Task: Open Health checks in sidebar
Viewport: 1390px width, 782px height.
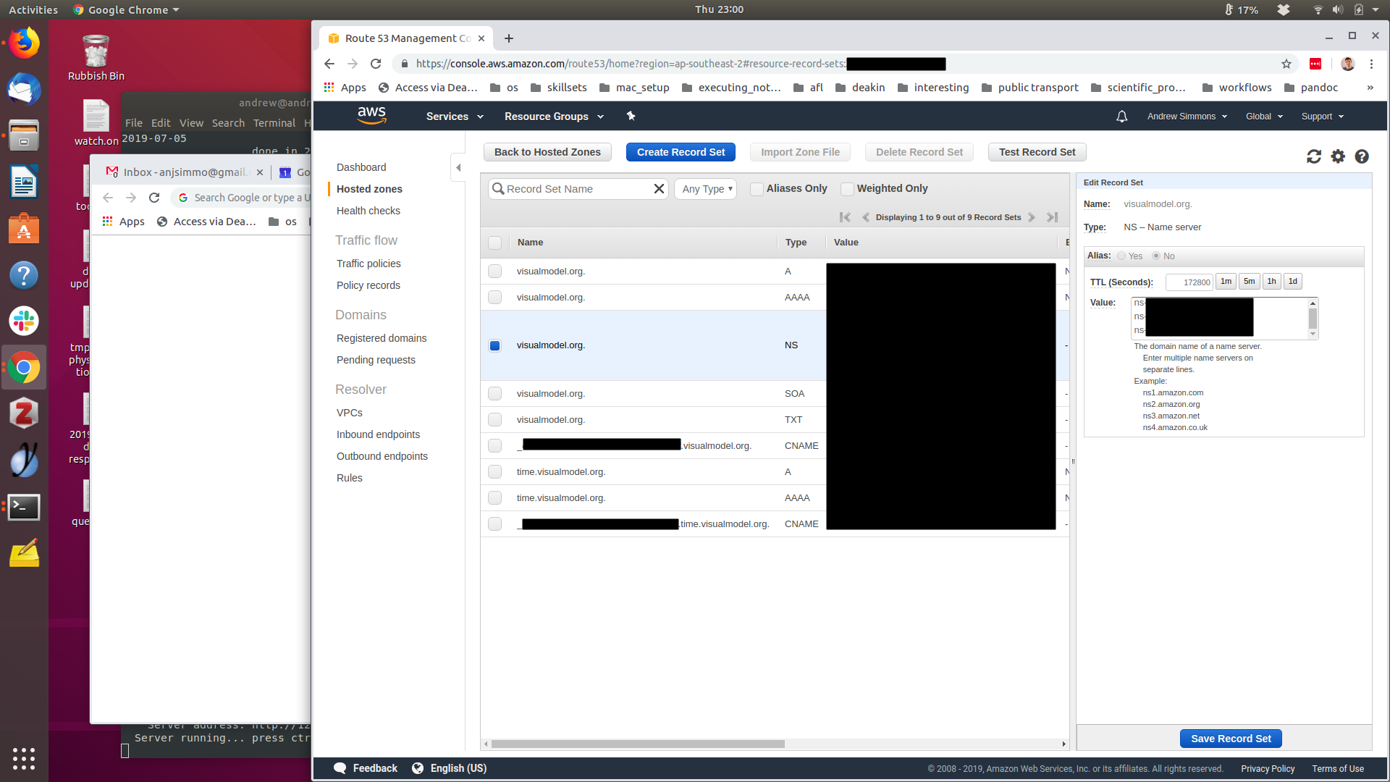Action: (x=368, y=211)
